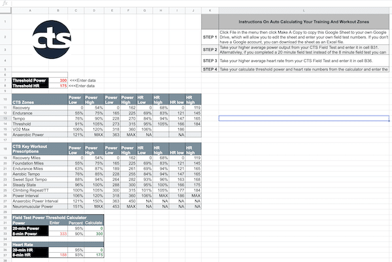Viewport: 392px width, 262px height.
Task: Select the Recovery zone row label
Action: (x=39, y=108)
